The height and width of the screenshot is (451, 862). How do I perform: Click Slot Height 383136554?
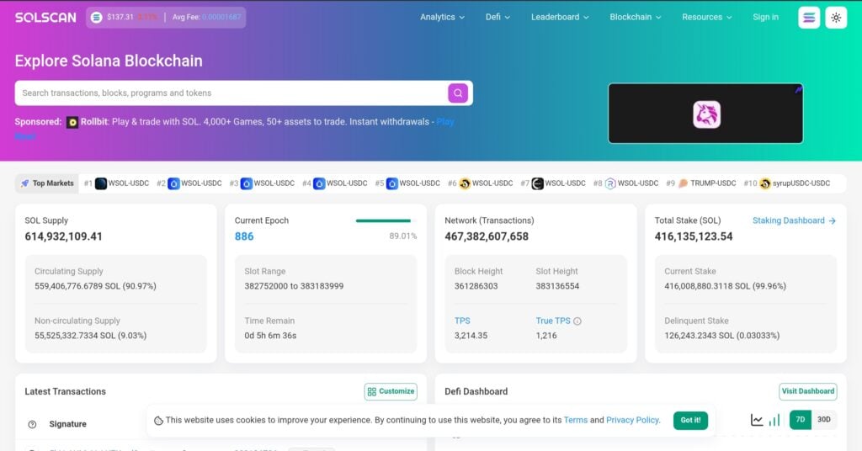point(557,286)
